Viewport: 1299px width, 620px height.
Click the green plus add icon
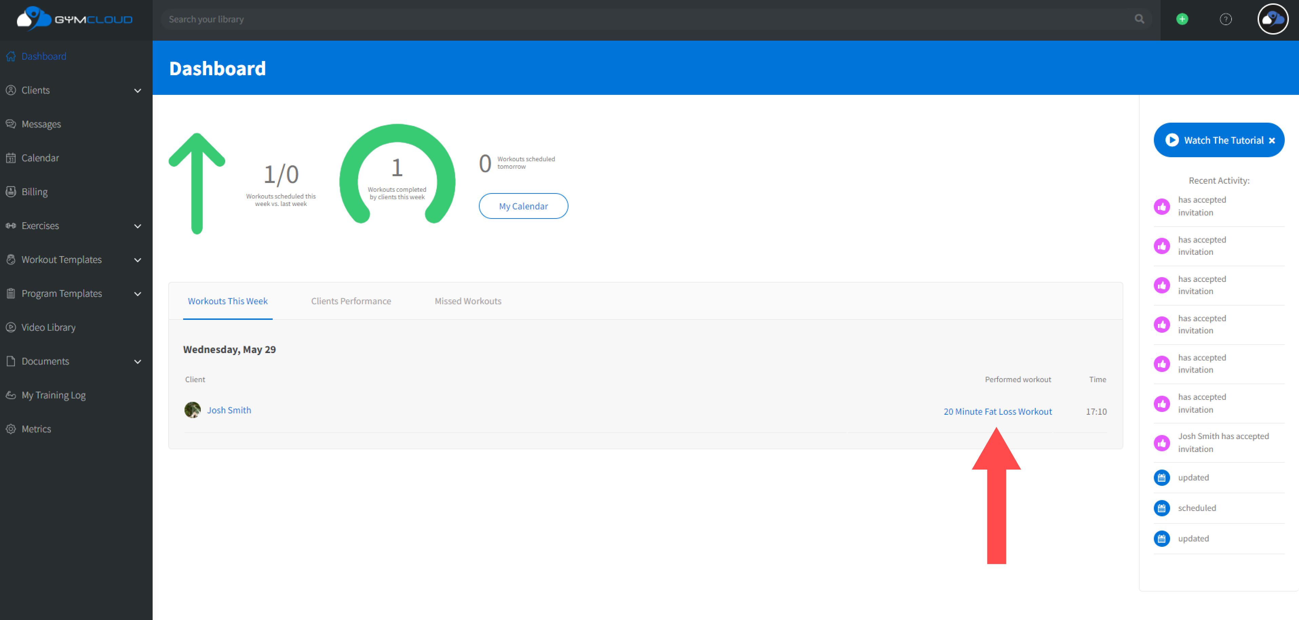pos(1182,19)
